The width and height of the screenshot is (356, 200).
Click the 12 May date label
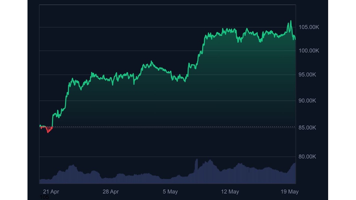(230, 192)
